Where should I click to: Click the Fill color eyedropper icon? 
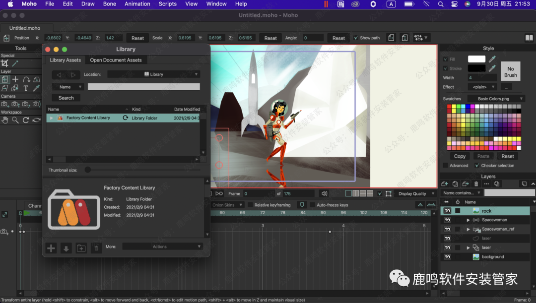point(492,59)
